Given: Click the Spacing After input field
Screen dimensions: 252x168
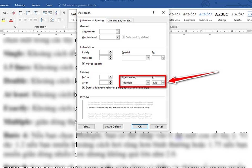Looking at the screenshot, I should pyautogui.click(x=104, y=83).
